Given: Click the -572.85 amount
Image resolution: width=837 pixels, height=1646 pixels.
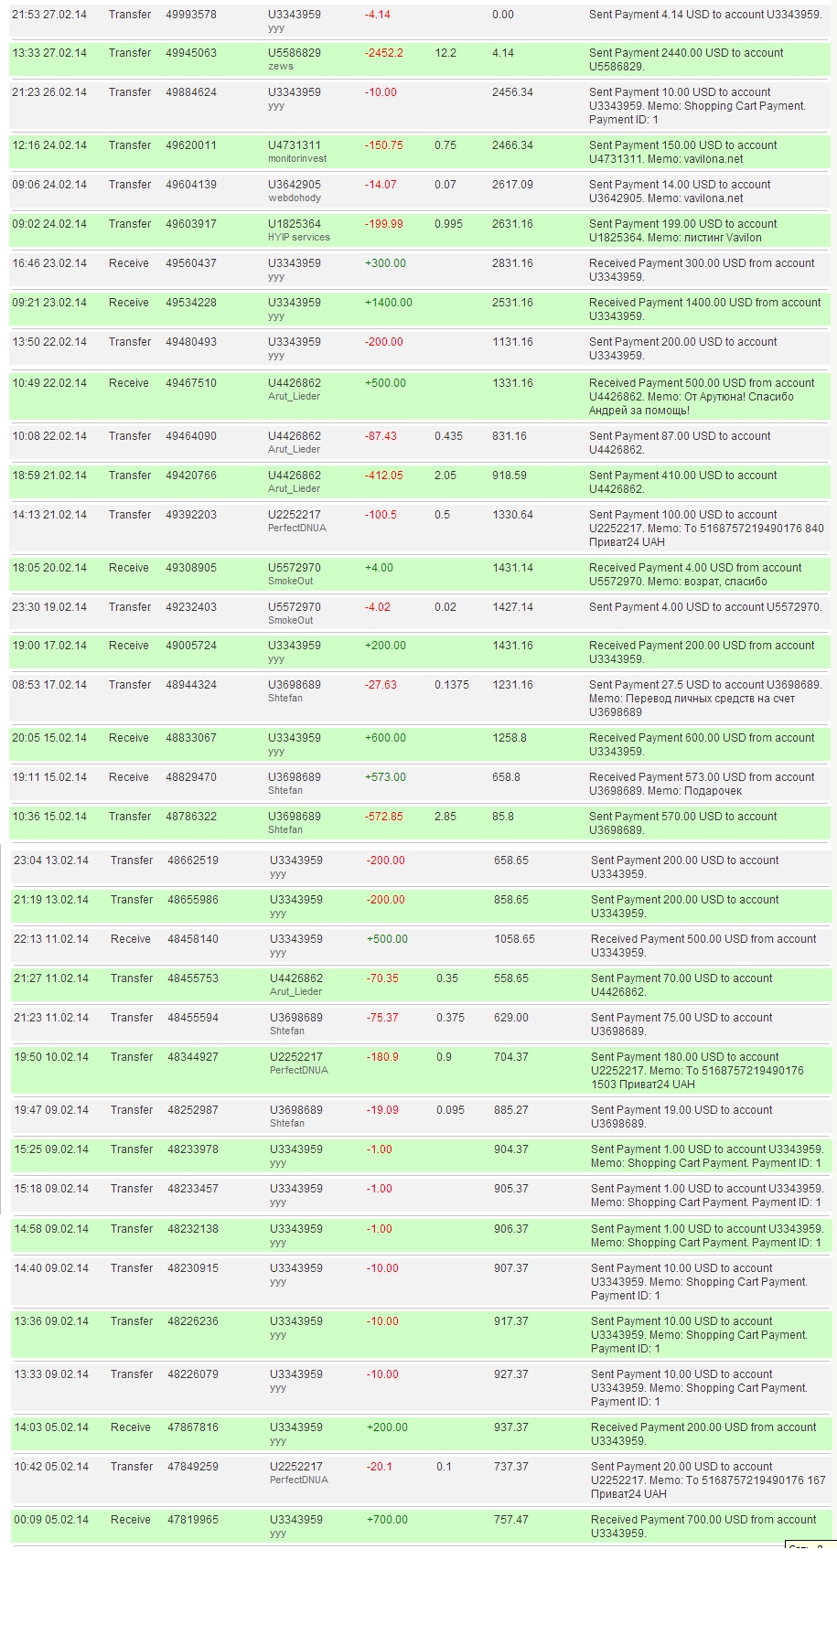Looking at the screenshot, I should [384, 817].
